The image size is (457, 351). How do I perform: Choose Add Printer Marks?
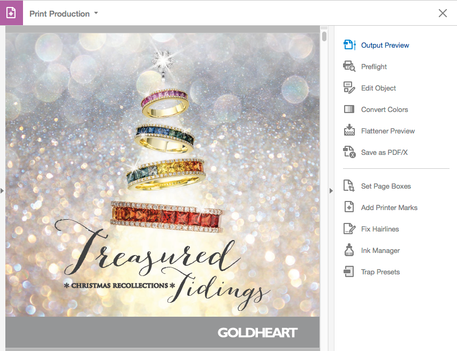pos(389,207)
